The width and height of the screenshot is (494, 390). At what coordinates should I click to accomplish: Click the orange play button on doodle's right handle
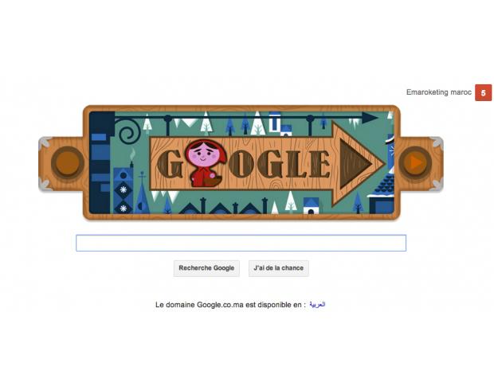(x=415, y=162)
